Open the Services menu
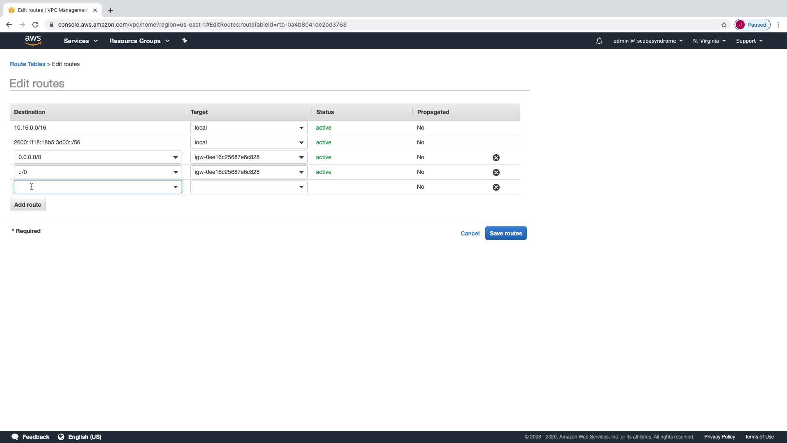The image size is (787, 443). tap(80, 41)
